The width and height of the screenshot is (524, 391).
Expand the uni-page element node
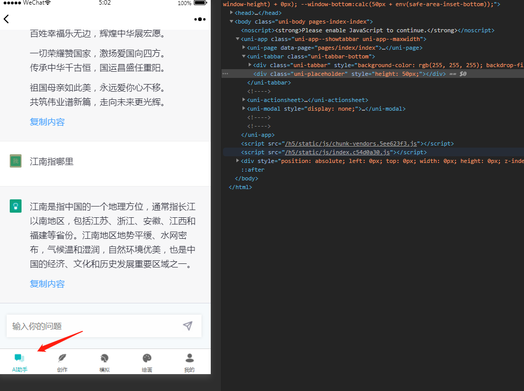coord(244,48)
